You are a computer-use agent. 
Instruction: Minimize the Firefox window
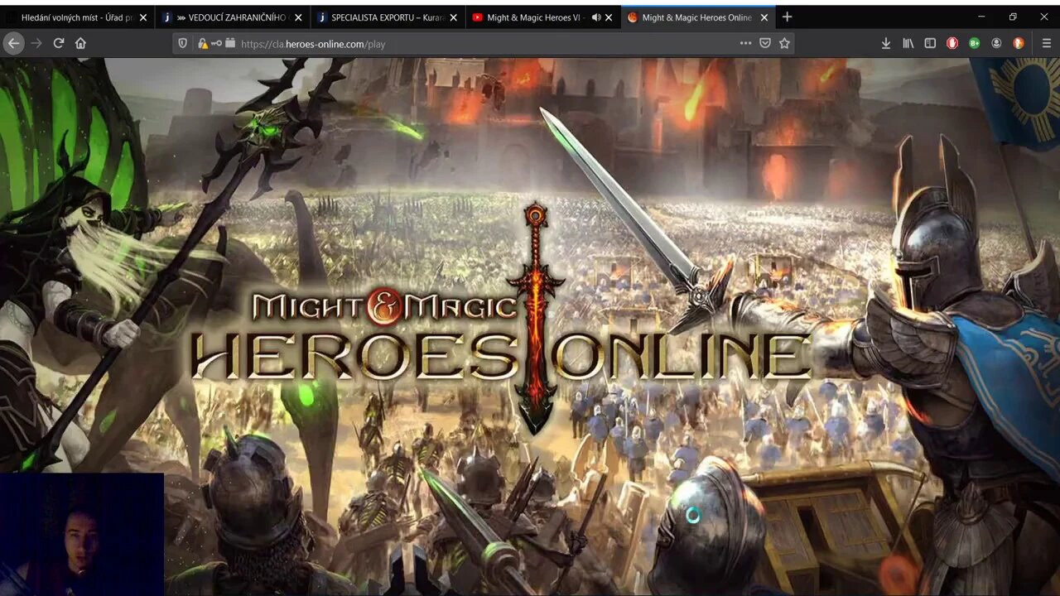coord(981,17)
